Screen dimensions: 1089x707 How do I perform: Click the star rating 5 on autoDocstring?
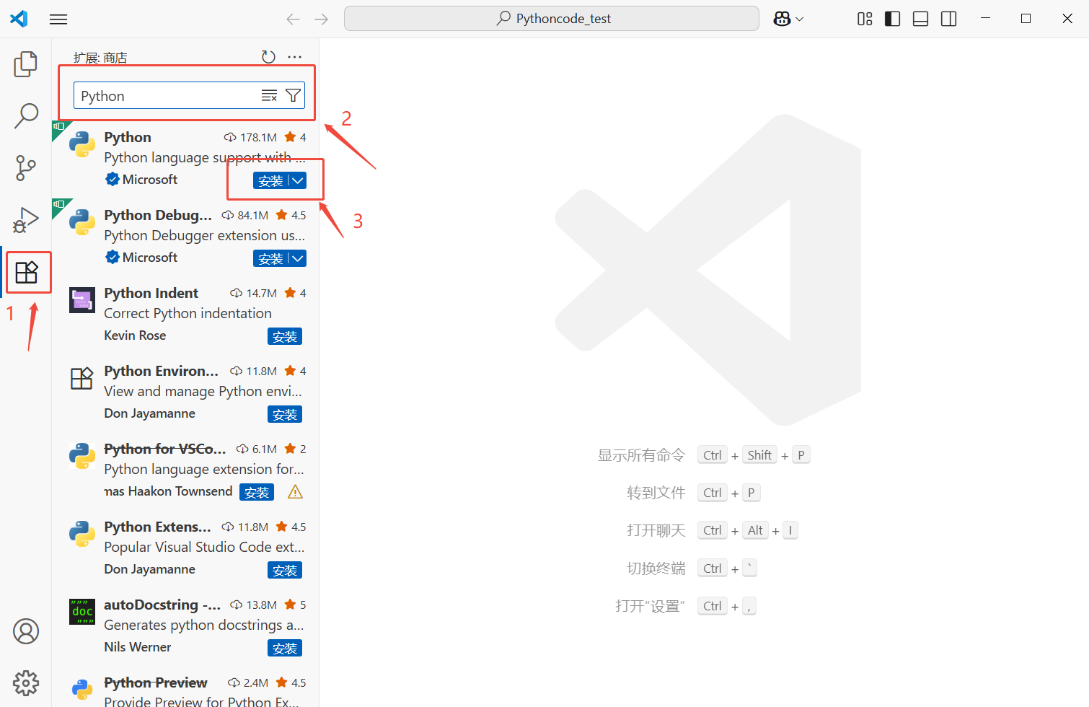pyautogui.click(x=296, y=605)
